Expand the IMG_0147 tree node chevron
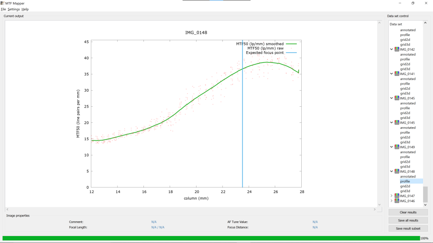 coord(391,196)
